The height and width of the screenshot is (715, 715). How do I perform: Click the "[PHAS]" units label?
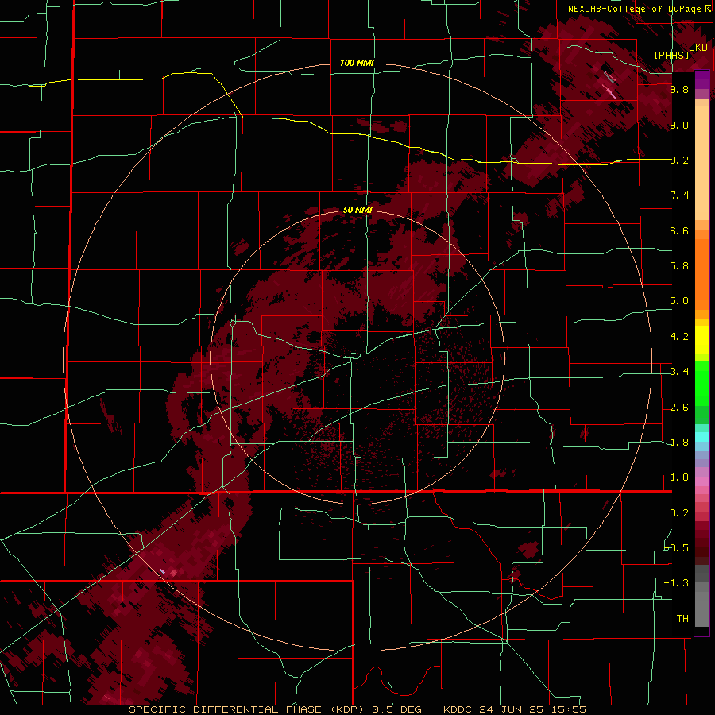coord(671,55)
